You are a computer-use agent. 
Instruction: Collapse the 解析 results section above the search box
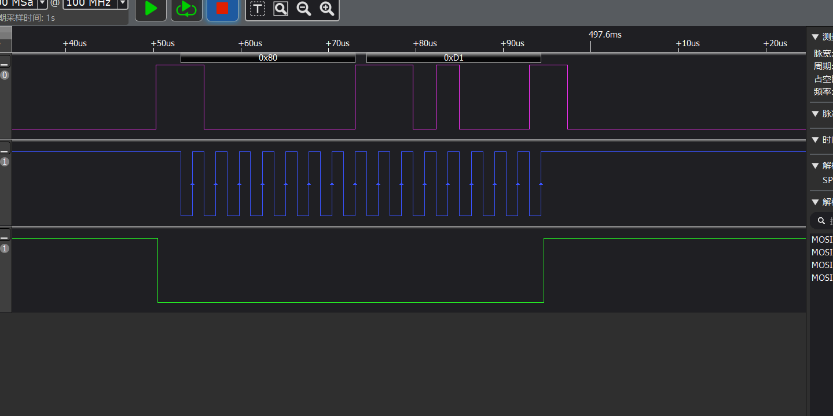[x=815, y=202]
